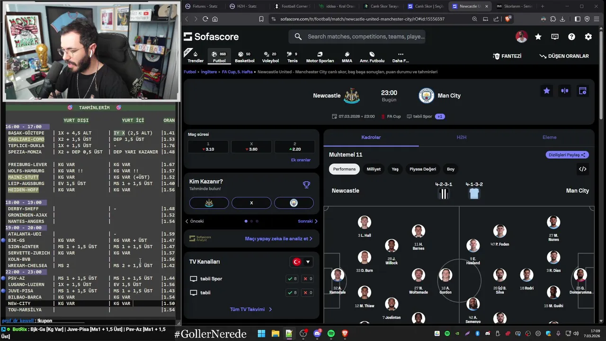Open the Ek oranlar link
The width and height of the screenshot is (606, 341).
pos(301,160)
